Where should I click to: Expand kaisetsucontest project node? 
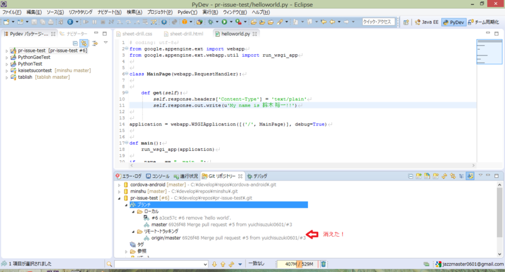click(x=6, y=71)
